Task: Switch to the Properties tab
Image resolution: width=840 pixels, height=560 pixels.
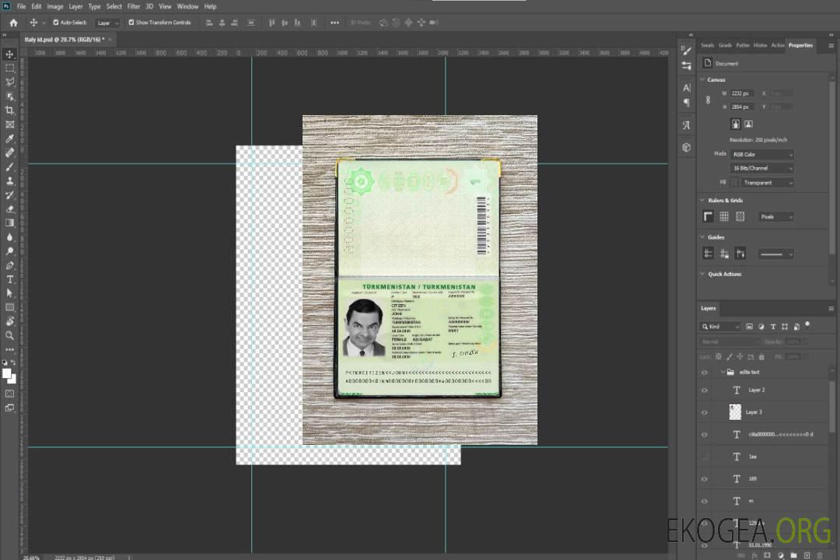Action: [x=800, y=45]
